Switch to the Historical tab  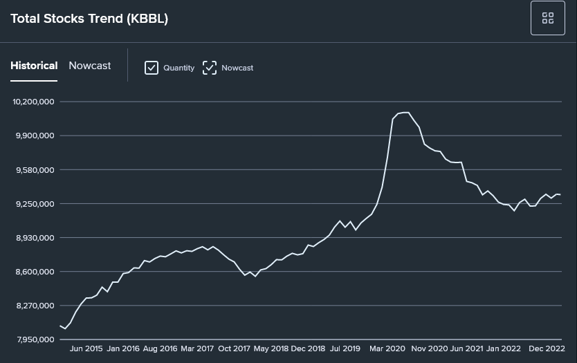[34, 66]
